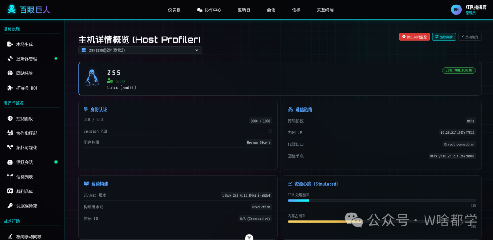Click the network icon beside 通信链路
This screenshot has height=240, width=493.
point(290,109)
